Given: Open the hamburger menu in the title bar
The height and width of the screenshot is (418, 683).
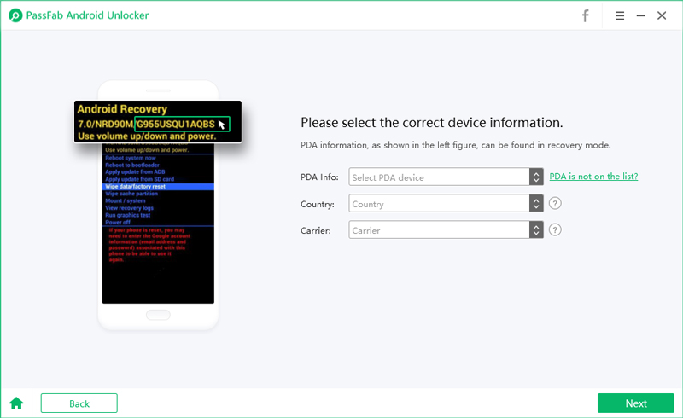Looking at the screenshot, I should pyautogui.click(x=619, y=15).
